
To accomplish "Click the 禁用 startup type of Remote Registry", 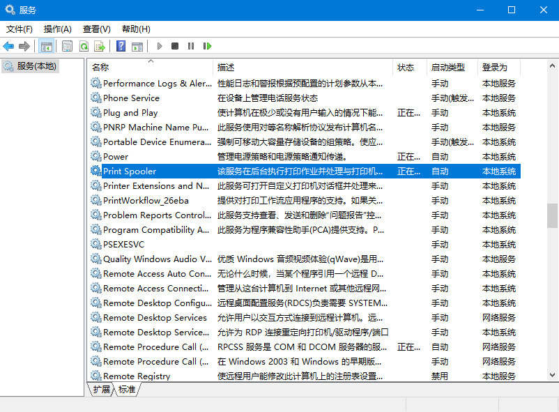I will (x=440, y=376).
